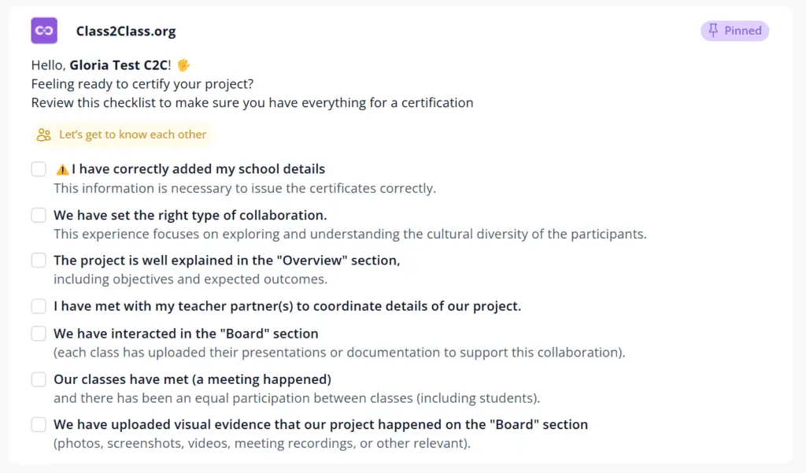
Task: Click label 'Our classes have met (a meeting happened)'
Action: (x=192, y=379)
